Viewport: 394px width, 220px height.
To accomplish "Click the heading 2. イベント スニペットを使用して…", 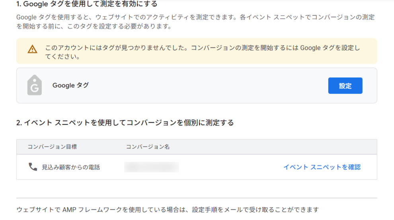I will point(125,123).
